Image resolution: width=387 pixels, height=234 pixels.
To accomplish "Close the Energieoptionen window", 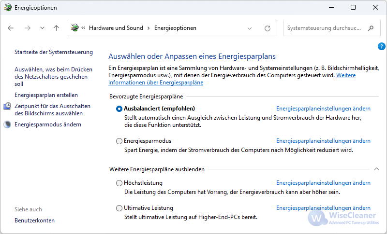I will pos(375,7).
